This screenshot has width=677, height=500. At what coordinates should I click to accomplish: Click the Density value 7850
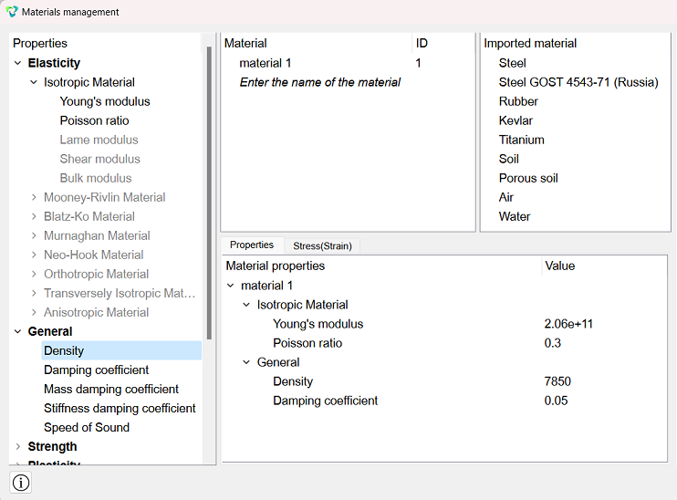coord(557,381)
